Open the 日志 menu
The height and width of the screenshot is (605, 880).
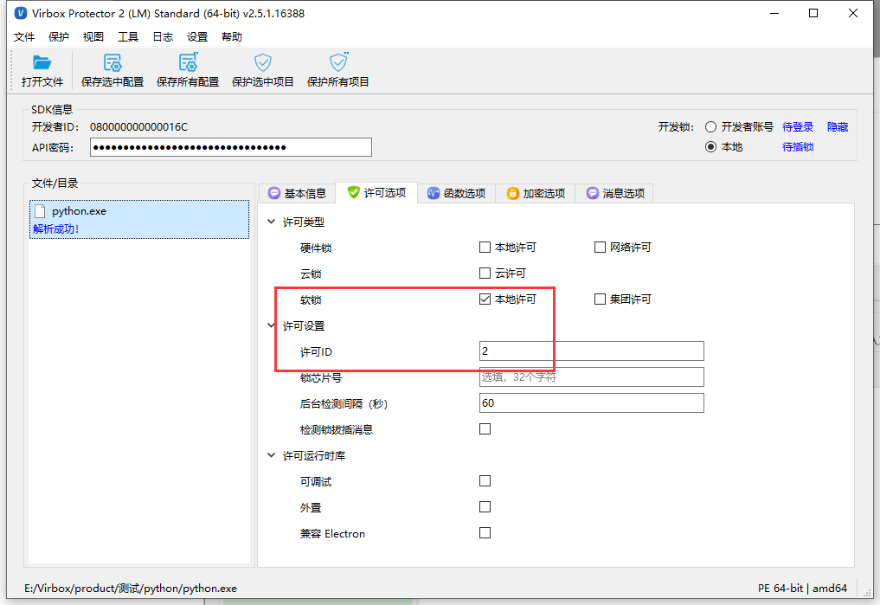tap(163, 37)
